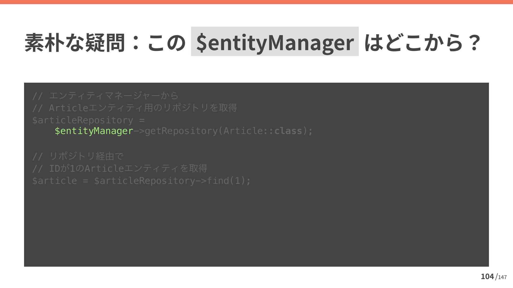
Task: Click the title text はどこから？
Action: click(422, 43)
